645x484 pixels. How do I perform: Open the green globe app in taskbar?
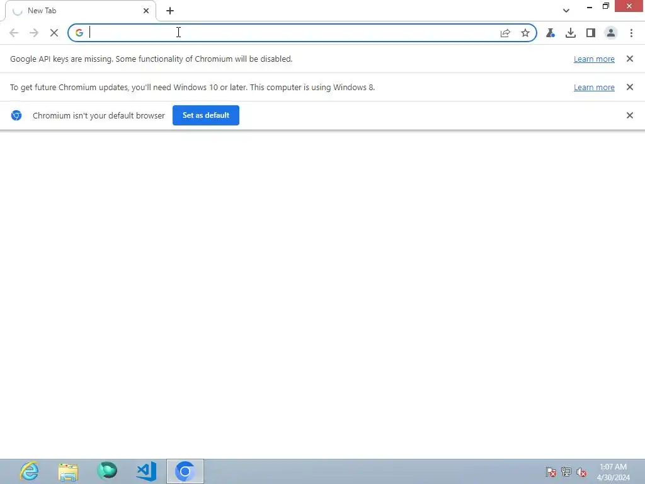coord(107,471)
